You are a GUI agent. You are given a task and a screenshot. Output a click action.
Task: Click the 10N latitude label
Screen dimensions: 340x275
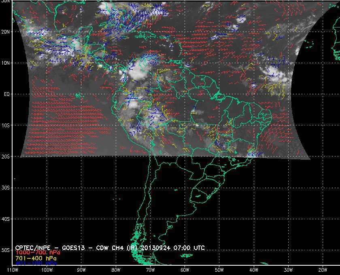point(6,63)
